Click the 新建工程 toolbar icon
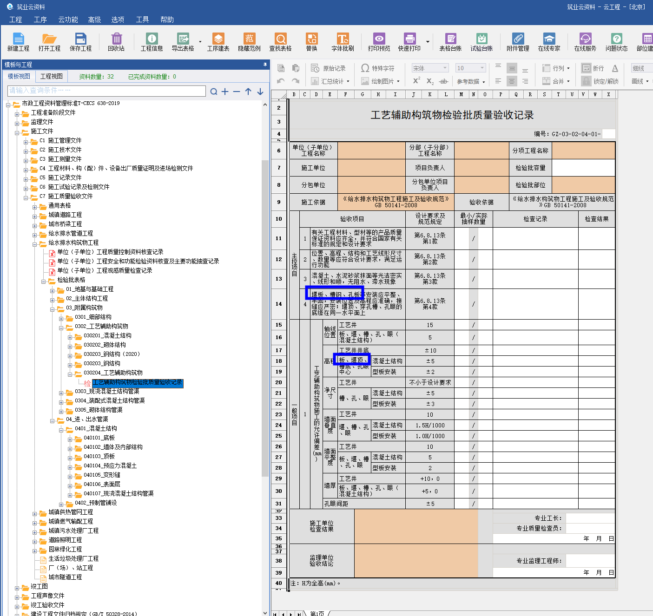The width and height of the screenshot is (653, 616). 18,42
